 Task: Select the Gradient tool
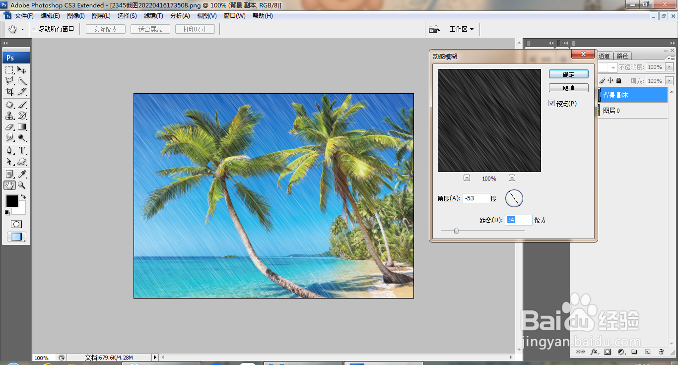(22, 126)
